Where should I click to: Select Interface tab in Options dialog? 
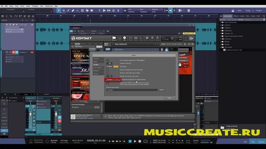(x=98, y=59)
